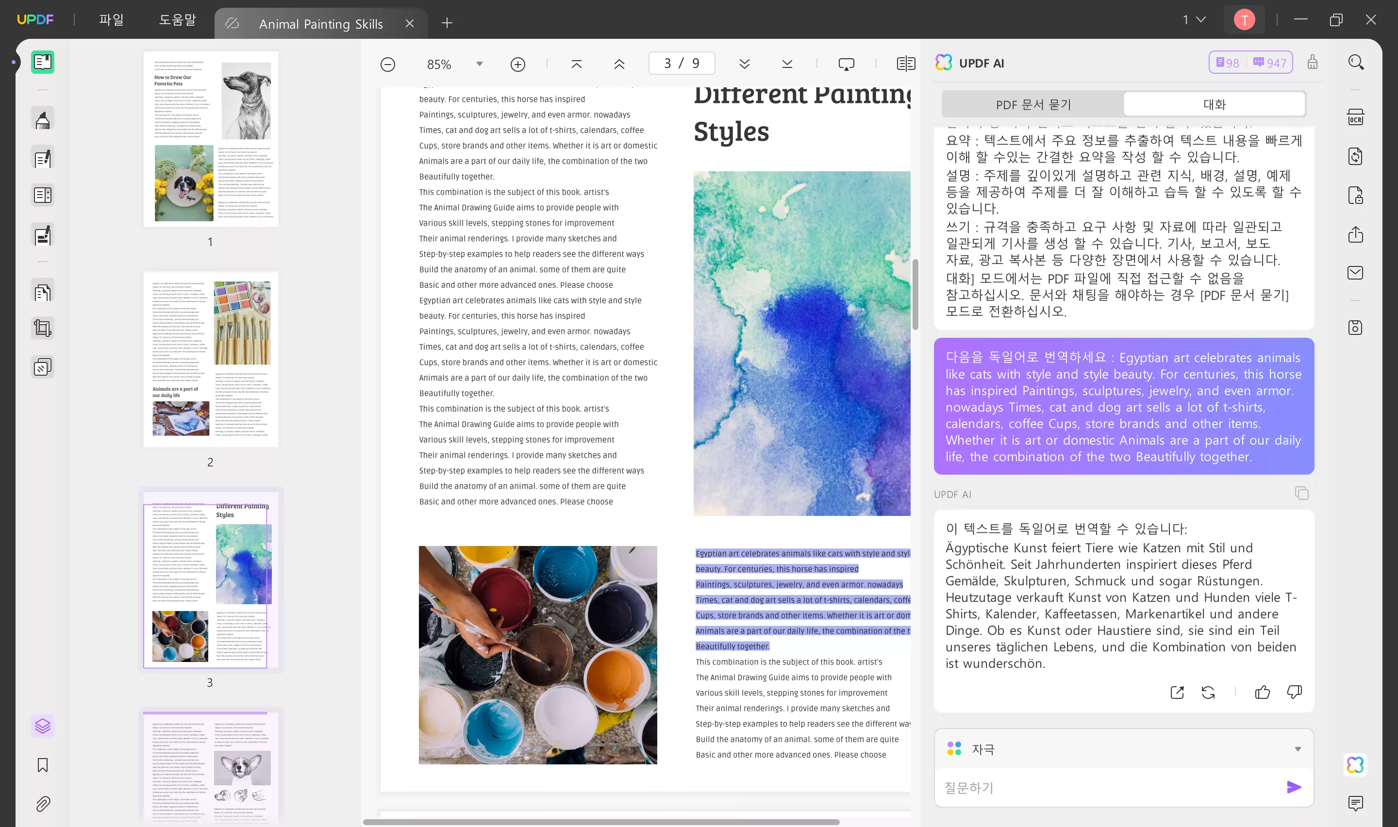Image resolution: width=1398 pixels, height=827 pixels.
Task: Select page 3 thumbnail
Action: pyautogui.click(x=211, y=579)
